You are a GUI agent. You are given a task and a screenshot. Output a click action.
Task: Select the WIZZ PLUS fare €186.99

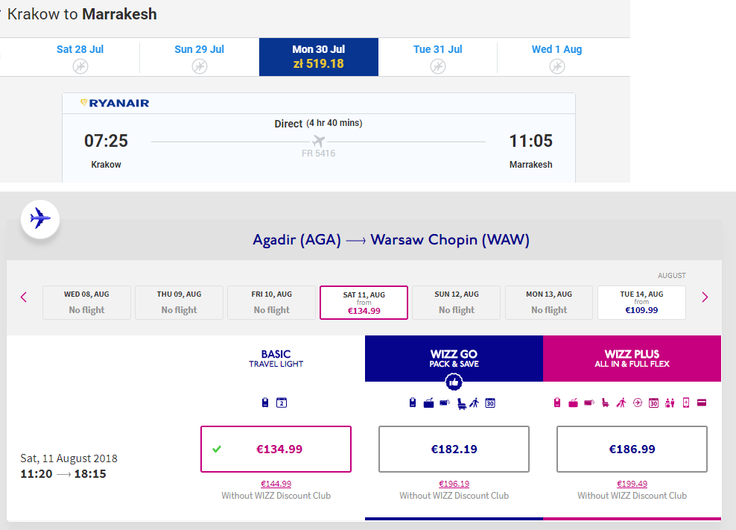click(x=632, y=449)
